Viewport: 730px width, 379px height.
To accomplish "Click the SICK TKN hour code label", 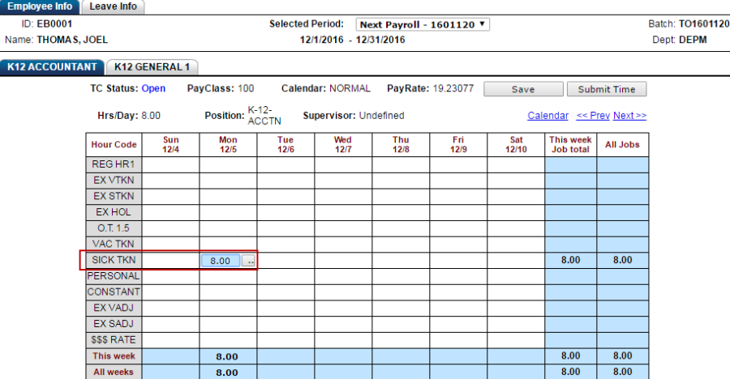I will pyautogui.click(x=114, y=260).
